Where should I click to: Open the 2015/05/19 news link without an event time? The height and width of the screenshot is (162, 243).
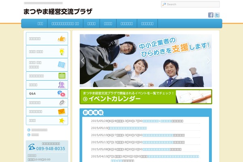128,128
